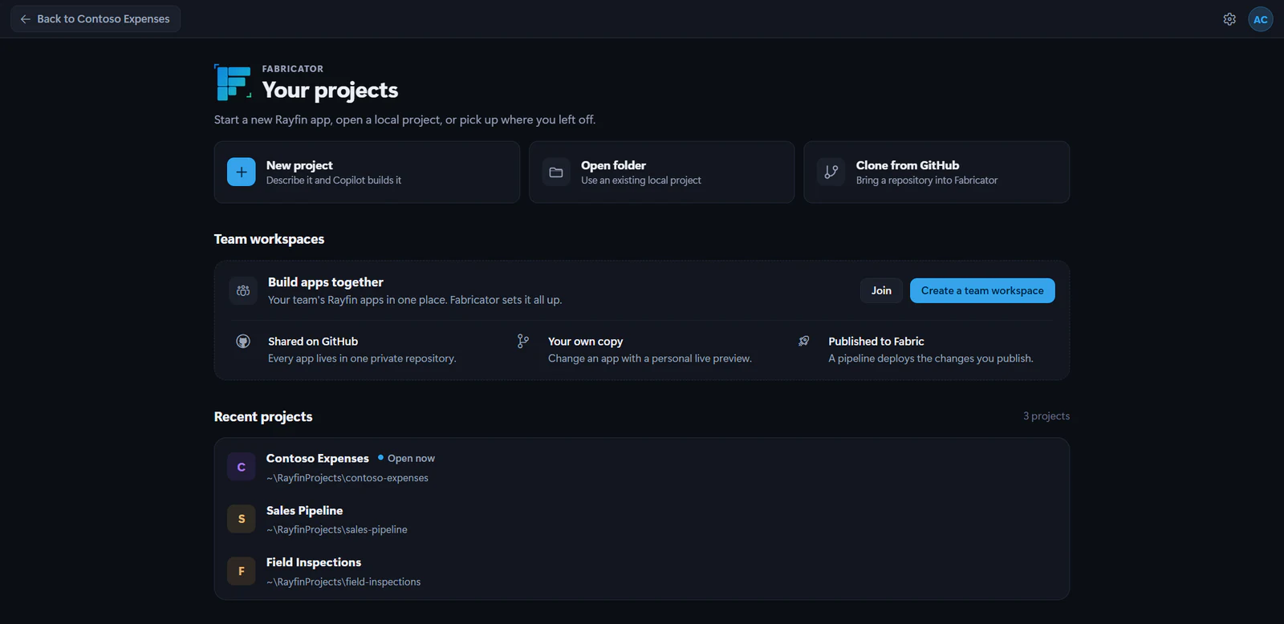1284x624 pixels.
Task: Click Bring a repository into Fabricator text
Action: click(927, 180)
